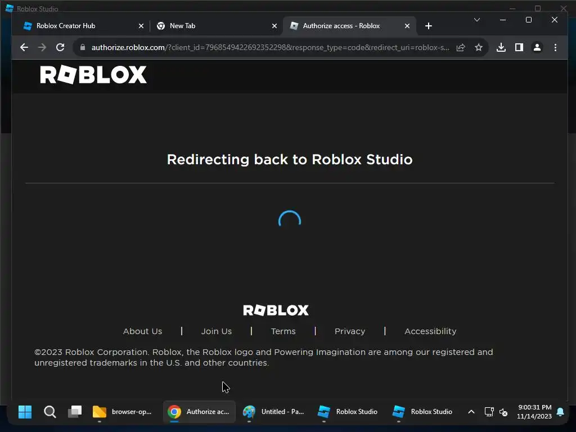Switch to first Roblox Studio taskbar item
Image resolution: width=576 pixels, height=432 pixels.
point(348,412)
